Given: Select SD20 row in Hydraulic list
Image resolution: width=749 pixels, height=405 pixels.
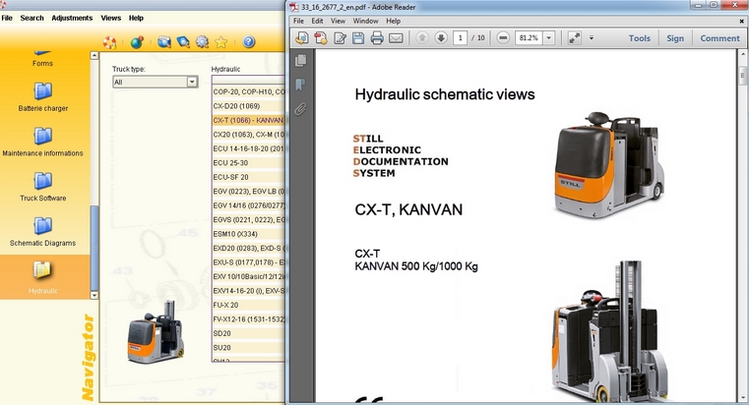Looking at the screenshot, I should [x=248, y=333].
